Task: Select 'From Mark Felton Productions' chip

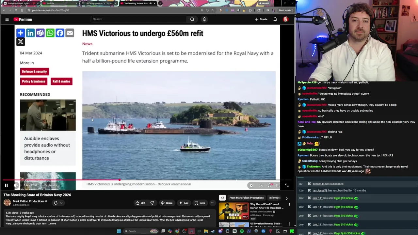Action: [x=247, y=198]
